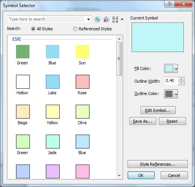Image resolution: width=195 pixels, height=187 pixels.
Task: Click the symbol view options grid icon
Action: click(115, 19)
